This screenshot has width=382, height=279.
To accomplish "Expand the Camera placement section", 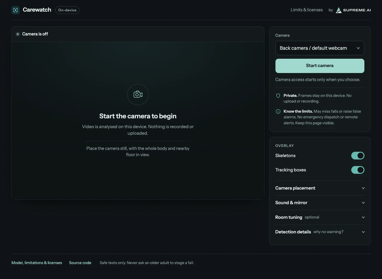I will 320,188.
